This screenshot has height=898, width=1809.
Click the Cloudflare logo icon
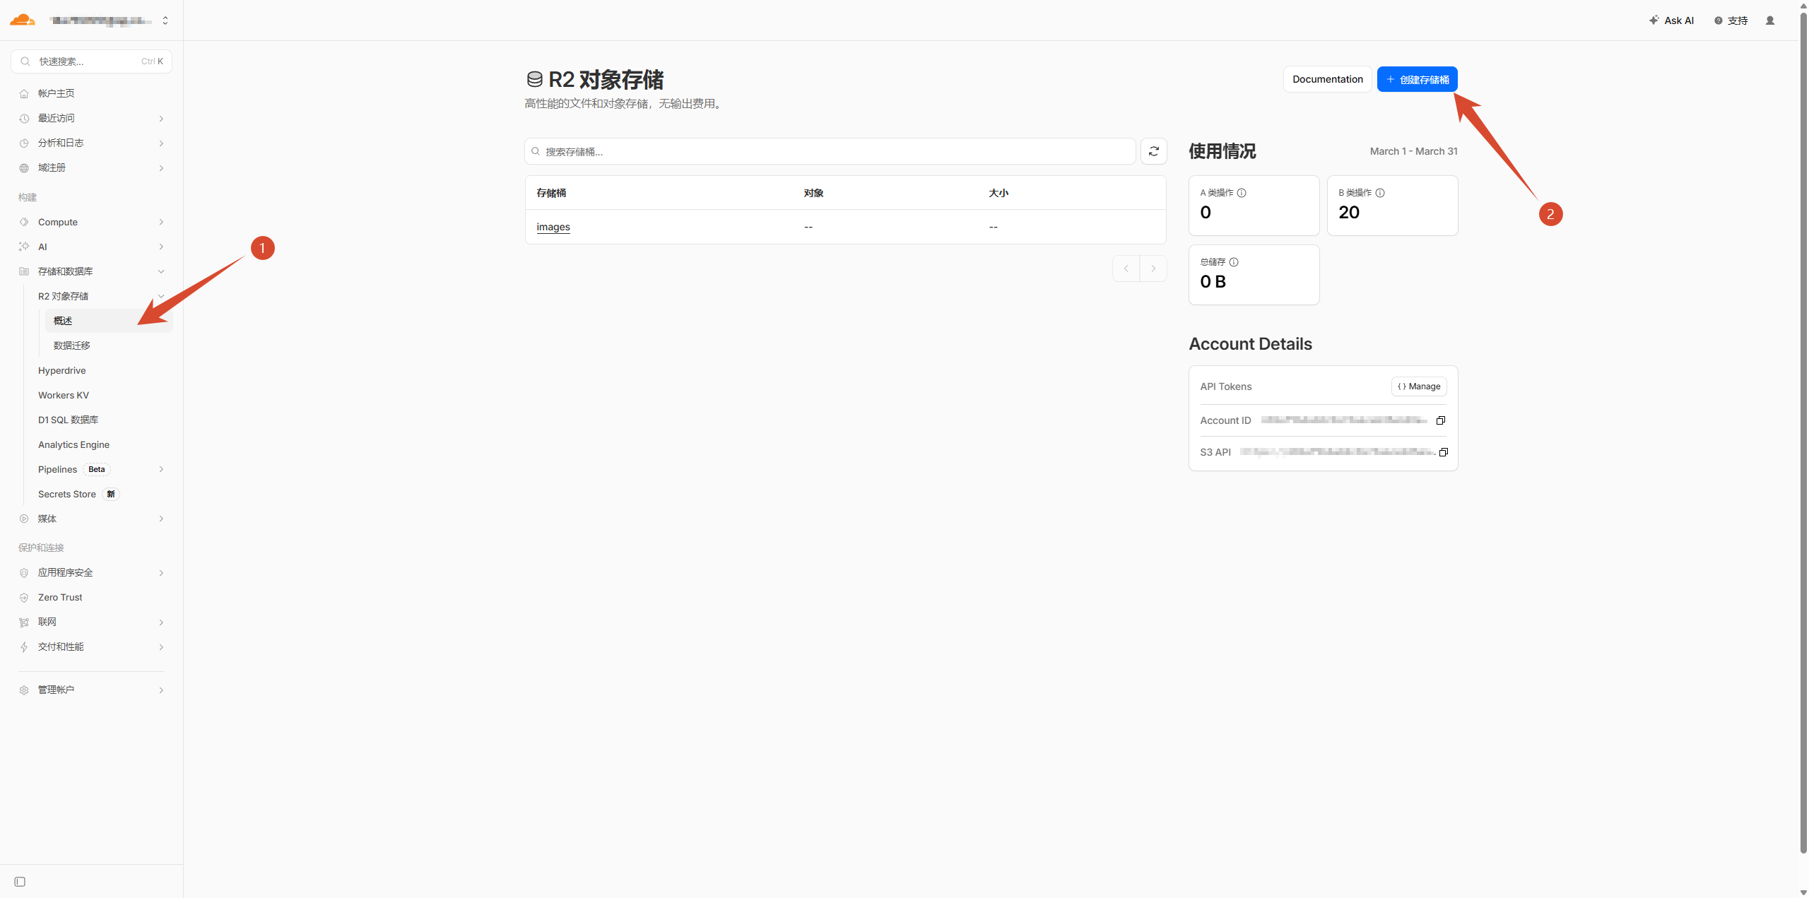22,20
